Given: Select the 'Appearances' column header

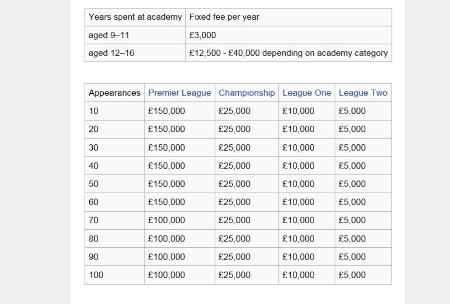Looking at the screenshot, I should (114, 93).
